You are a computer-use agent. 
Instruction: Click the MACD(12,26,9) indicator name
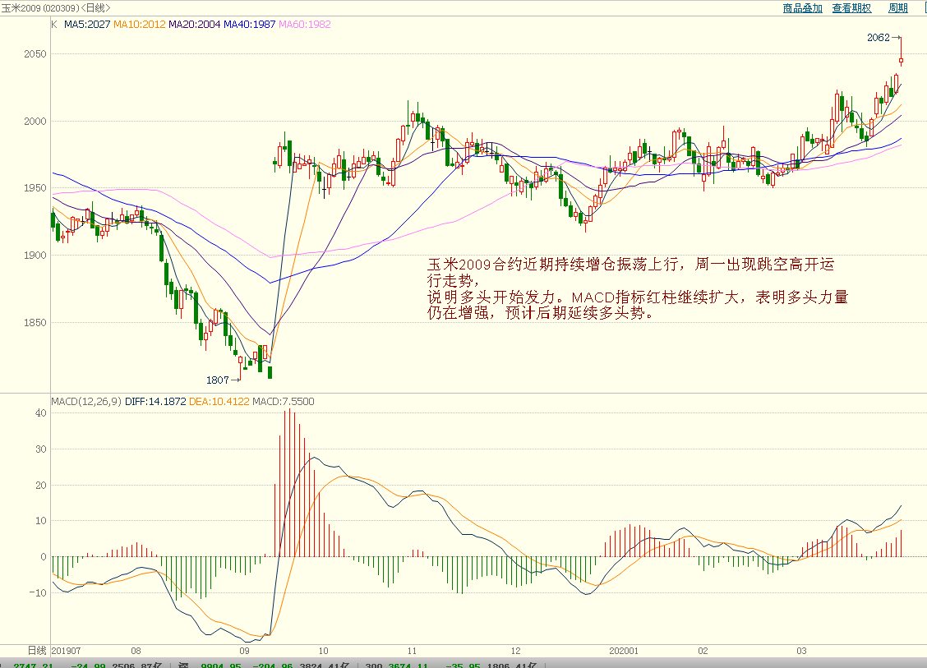86,402
